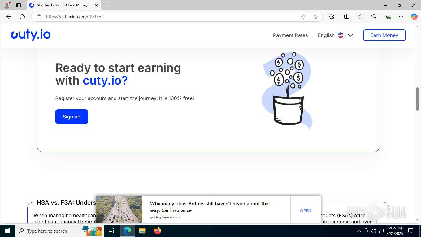Click the guidesphereuk.com ad source
This screenshot has height=237, width=421.
pyautogui.click(x=165, y=217)
